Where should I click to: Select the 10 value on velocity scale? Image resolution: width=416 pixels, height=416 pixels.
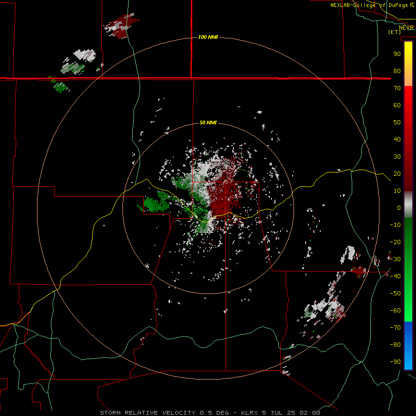point(397,191)
